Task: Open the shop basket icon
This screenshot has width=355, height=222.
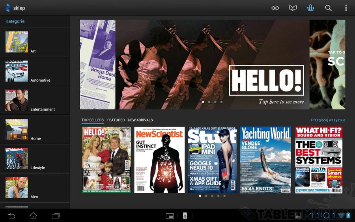Action: (x=310, y=8)
